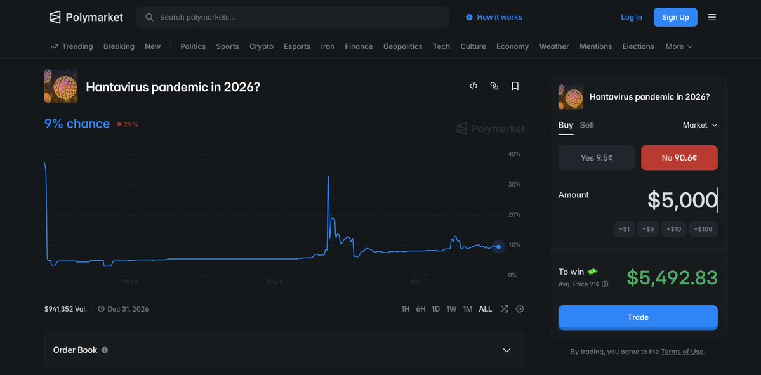Viewport: 761px width, 375px height.
Task: Switch to the Sell tab
Action: coord(586,125)
